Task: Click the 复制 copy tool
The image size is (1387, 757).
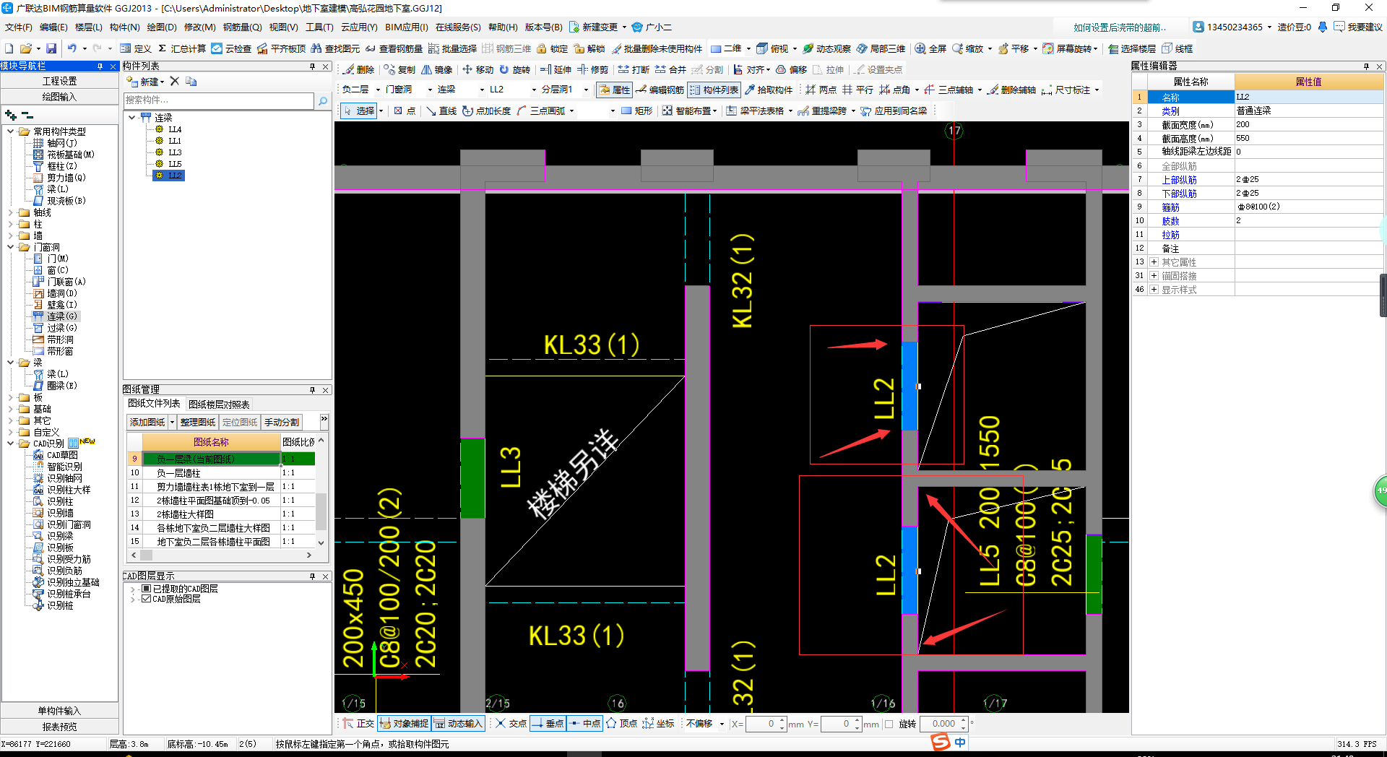Action: click(399, 69)
